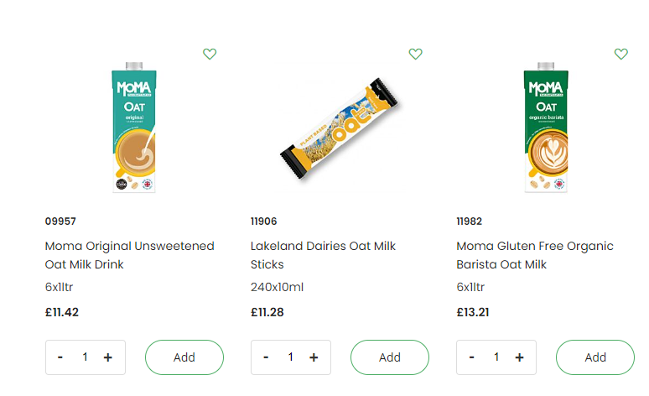Toggle heart on Moma Organic Barista Oat Milk

620,54
